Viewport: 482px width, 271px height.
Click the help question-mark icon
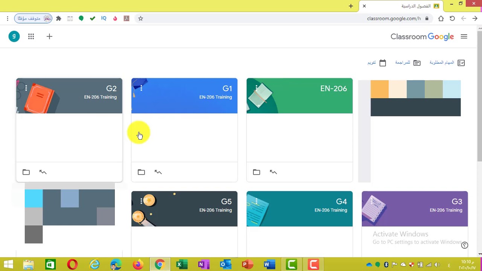coord(465,245)
